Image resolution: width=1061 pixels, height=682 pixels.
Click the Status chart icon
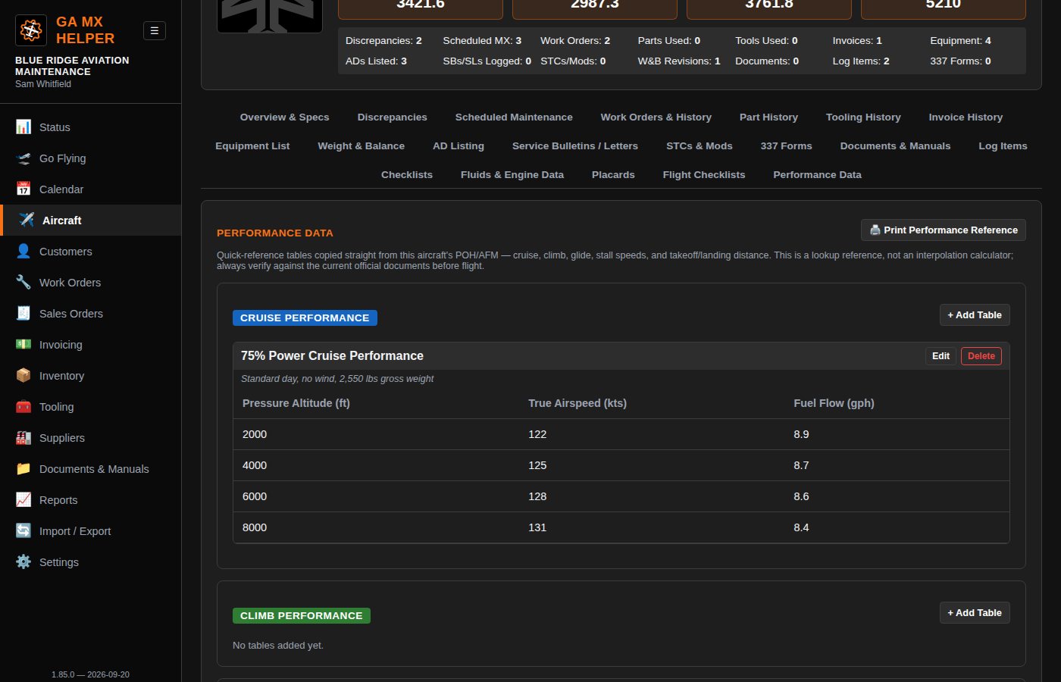click(x=23, y=127)
